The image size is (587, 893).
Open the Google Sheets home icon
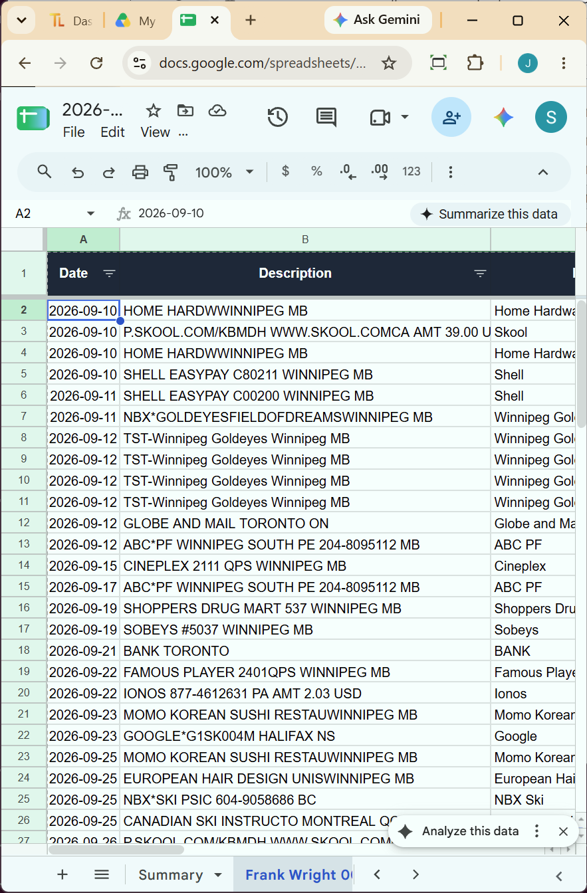click(33, 119)
